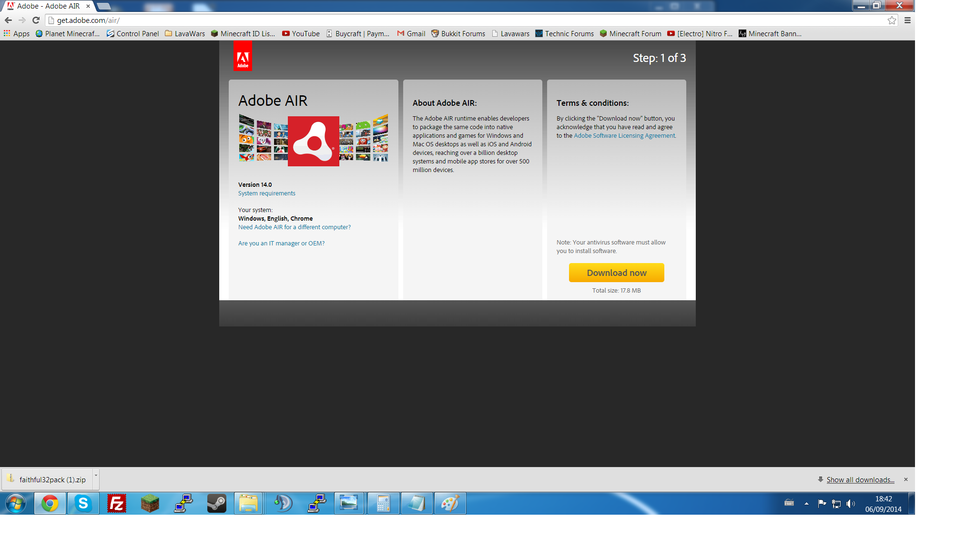
Task: Click the Download now button
Action: 616,273
